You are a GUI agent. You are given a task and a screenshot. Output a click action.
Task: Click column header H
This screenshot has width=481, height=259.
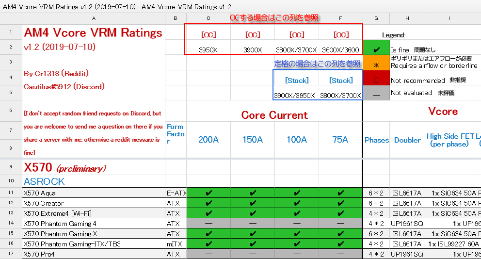pos(407,18)
